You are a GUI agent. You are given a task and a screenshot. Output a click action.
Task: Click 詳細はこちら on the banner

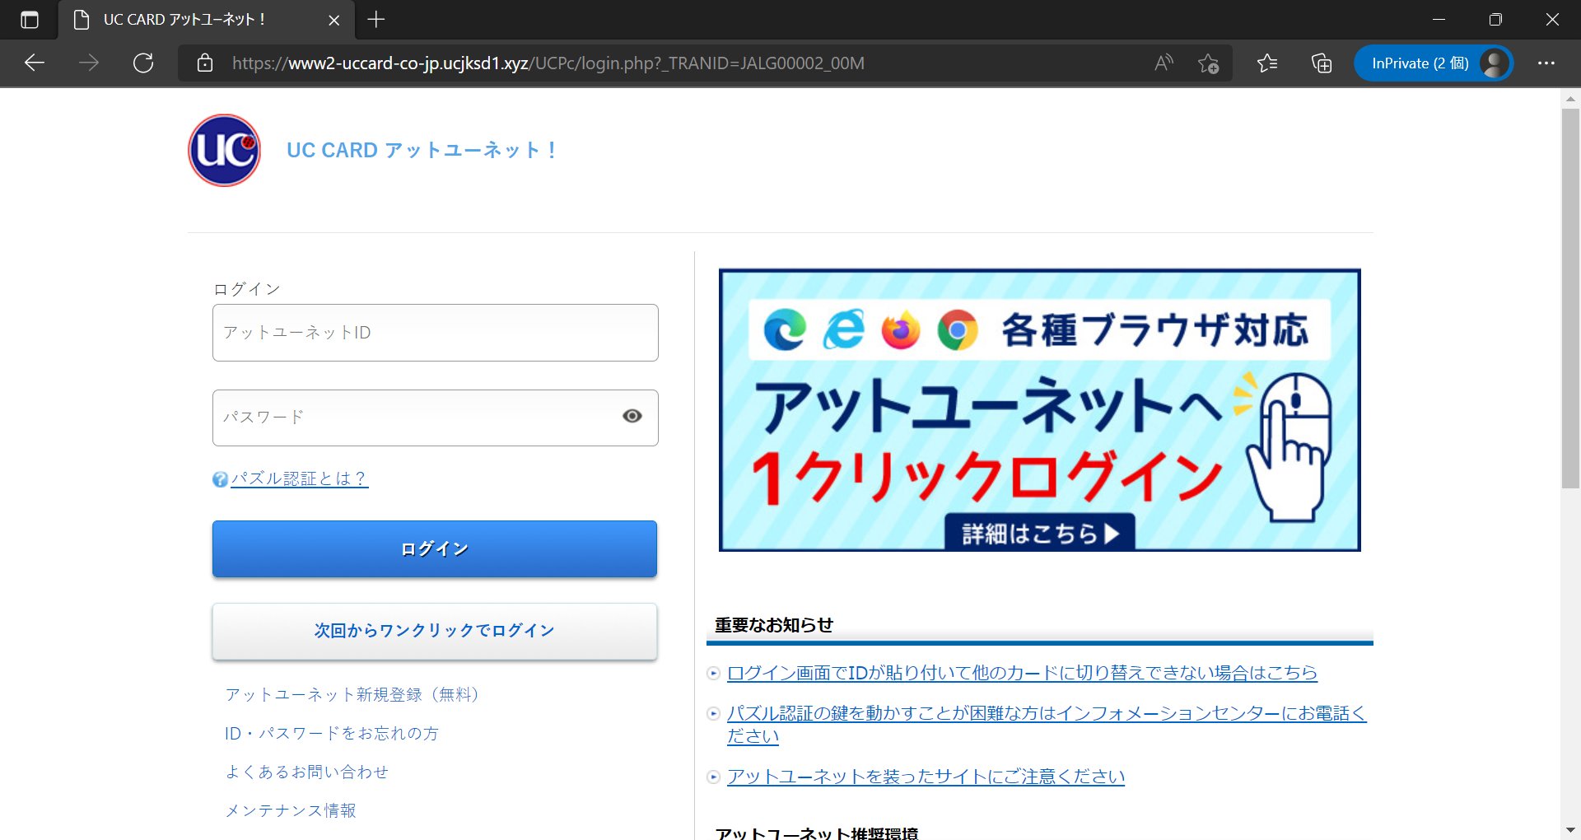point(1040,533)
